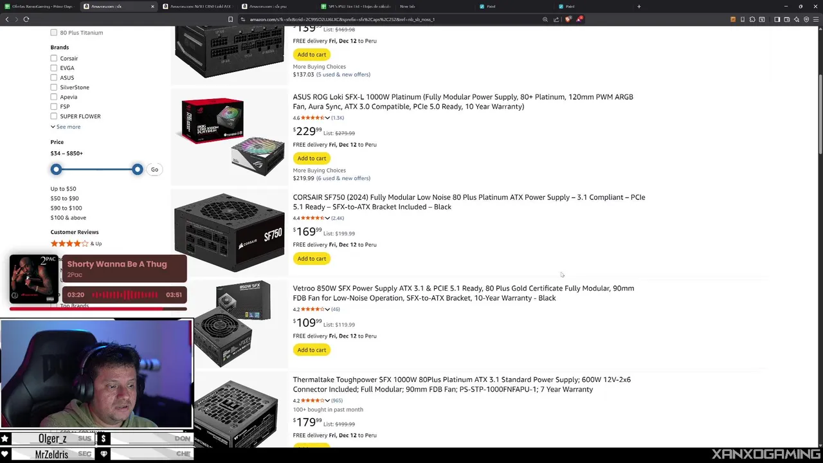Open the browser zoom magnifier icon
Viewport: 823px width, 463px height.
pyautogui.click(x=545, y=19)
